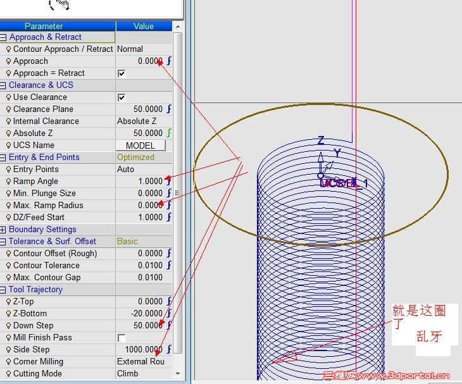462x384 pixels.
Task: Click lightbulb icon beside Clearance Plane
Action: (x=9, y=109)
